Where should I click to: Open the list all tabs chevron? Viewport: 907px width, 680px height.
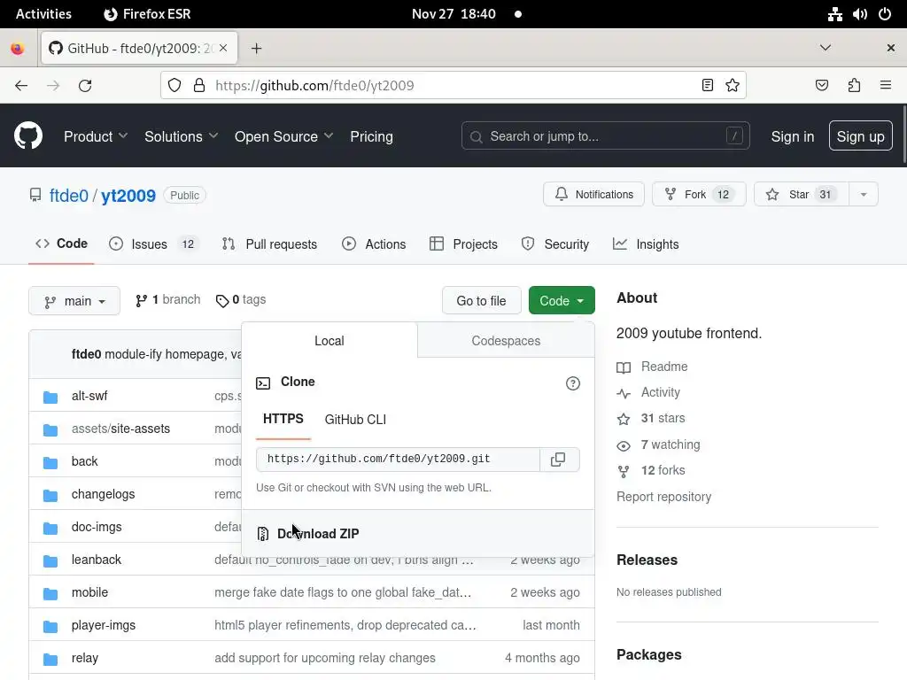pos(826,48)
